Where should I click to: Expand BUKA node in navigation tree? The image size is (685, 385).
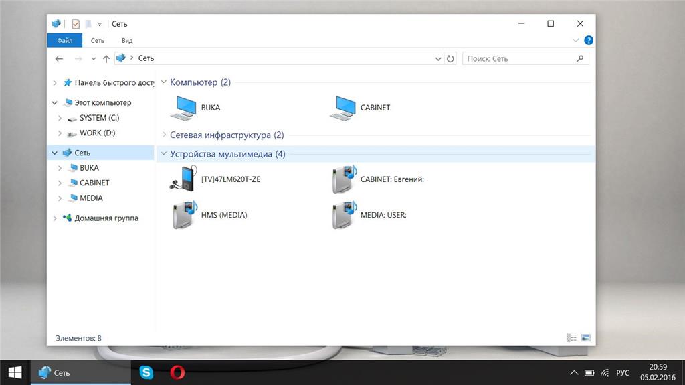[x=60, y=168]
